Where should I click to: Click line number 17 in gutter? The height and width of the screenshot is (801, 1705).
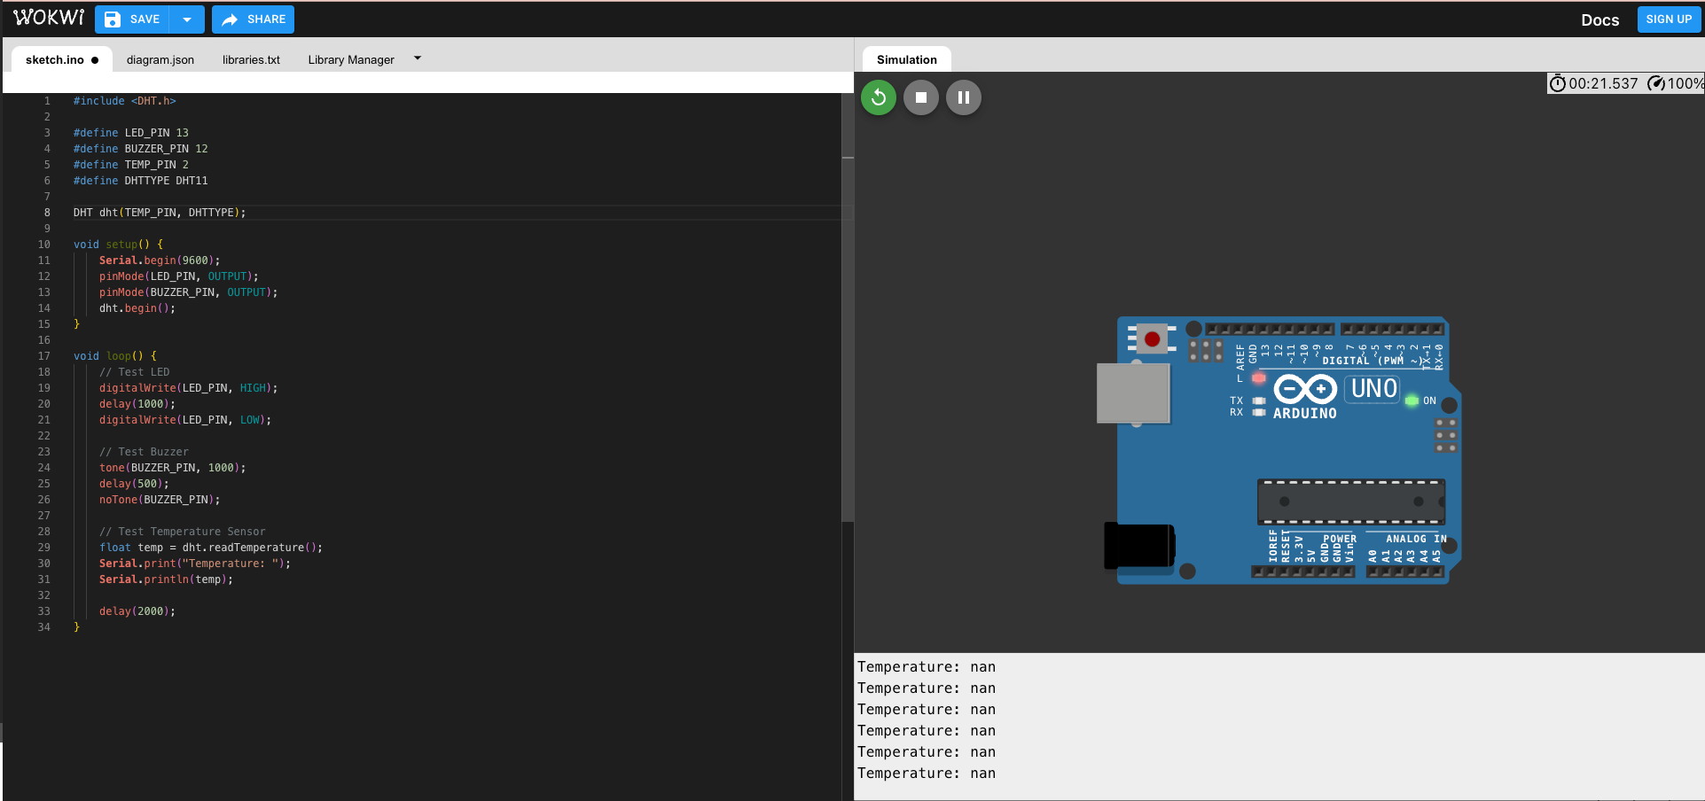coord(43,356)
